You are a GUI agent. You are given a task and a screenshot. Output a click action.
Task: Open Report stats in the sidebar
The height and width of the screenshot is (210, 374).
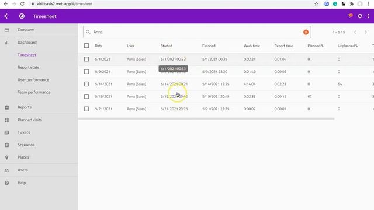[29, 68]
